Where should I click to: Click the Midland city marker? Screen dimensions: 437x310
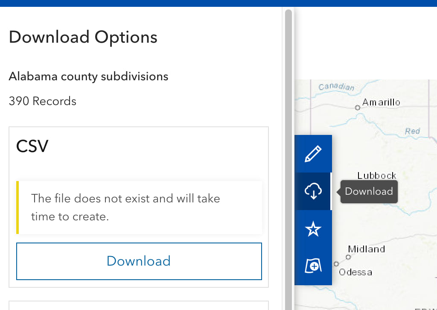click(x=349, y=257)
